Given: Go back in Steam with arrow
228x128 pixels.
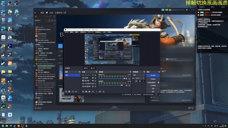Looking at the screenshot, I should (35, 13).
